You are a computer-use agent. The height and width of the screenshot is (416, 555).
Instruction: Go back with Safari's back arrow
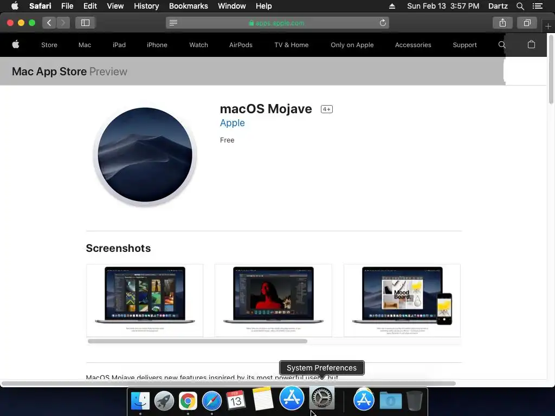49,23
